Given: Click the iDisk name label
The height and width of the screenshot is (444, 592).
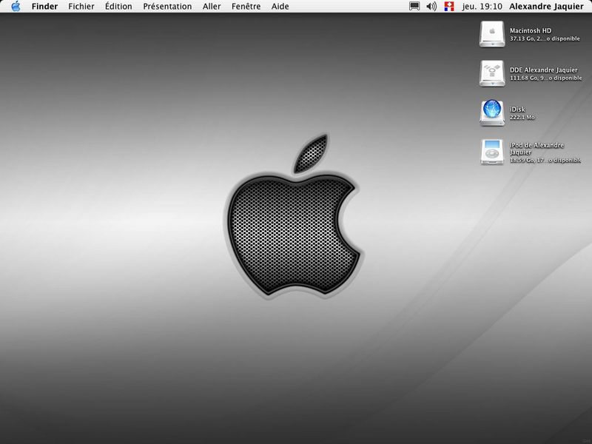Looking at the screenshot, I should tap(517, 110).
